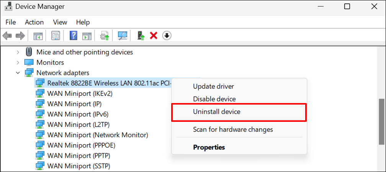Screen dimensions: 386x172
Task: Click Disable device in context menu
Action: [x=214, y=99]
